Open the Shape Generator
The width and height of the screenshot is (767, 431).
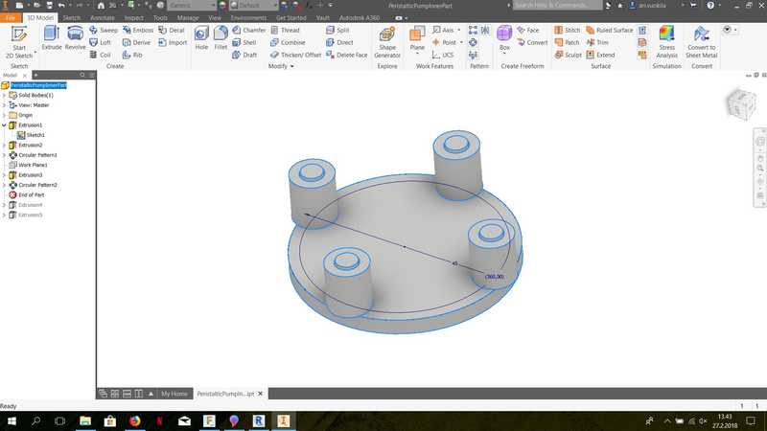tap(387, 42)
